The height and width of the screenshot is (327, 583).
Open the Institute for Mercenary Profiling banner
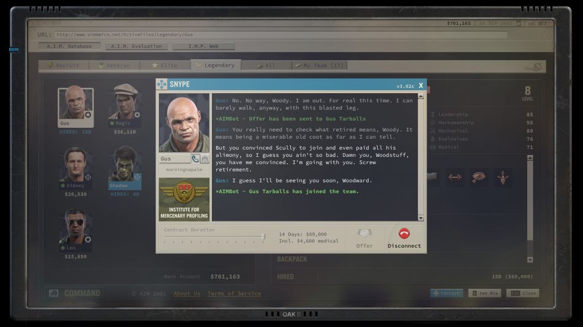184,199
